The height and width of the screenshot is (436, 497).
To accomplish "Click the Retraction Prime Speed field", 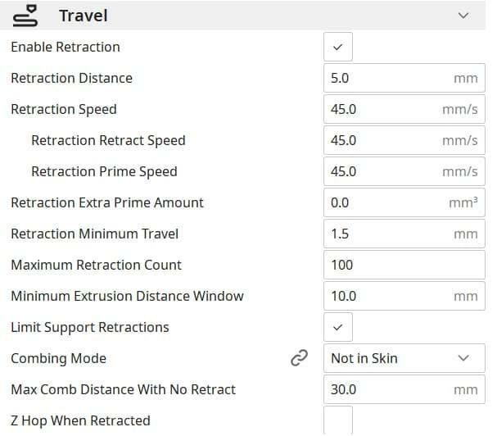I will pos(404,171).
